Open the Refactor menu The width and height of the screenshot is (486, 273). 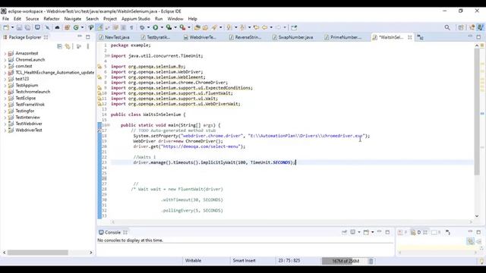pyautogui.click(x=52, y=19)
